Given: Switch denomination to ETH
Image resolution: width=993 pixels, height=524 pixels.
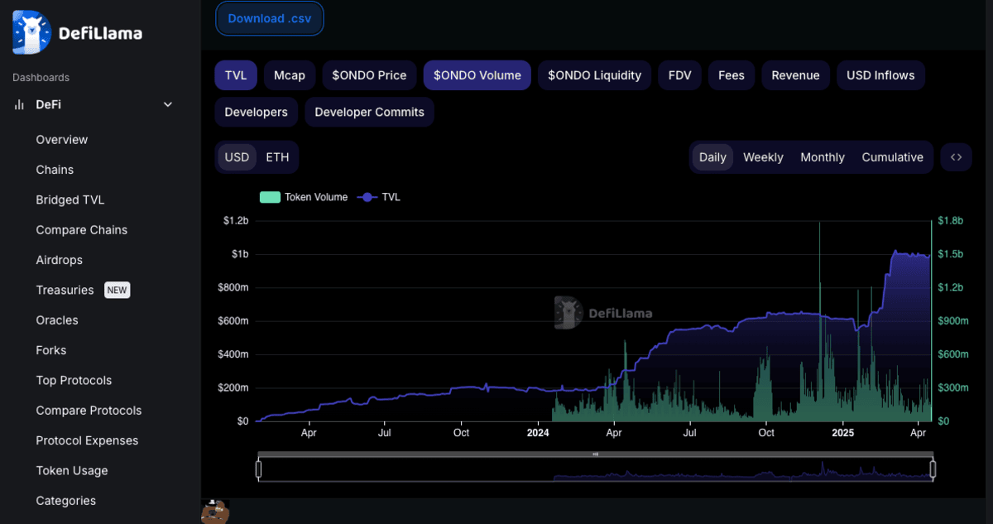Looking at the screenshot, I should [277, 157].
